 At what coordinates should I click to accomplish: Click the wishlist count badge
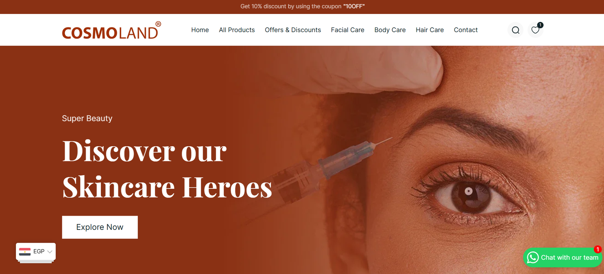point(540,25)
